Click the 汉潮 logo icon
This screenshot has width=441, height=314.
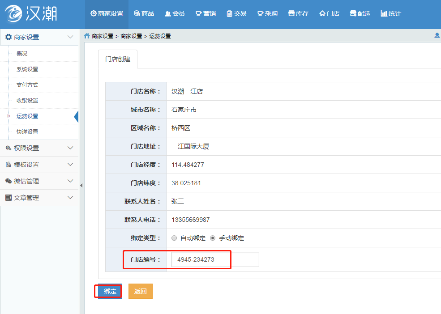[14, 14]
